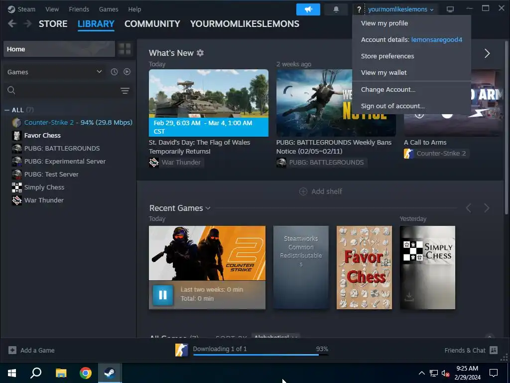Open Recent Games shelf dropdown
The height and width of the screenshot is (383, 510).
click(x=208, y=208)
